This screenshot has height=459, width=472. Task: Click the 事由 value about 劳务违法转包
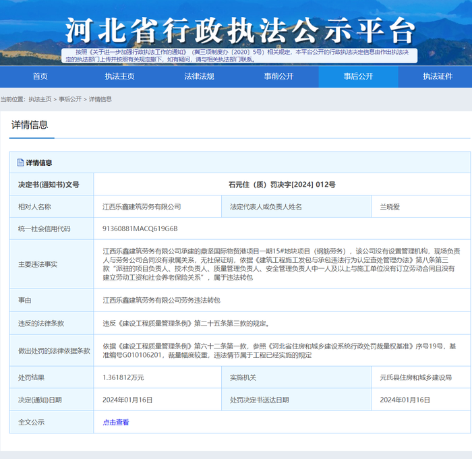point(162,301)
